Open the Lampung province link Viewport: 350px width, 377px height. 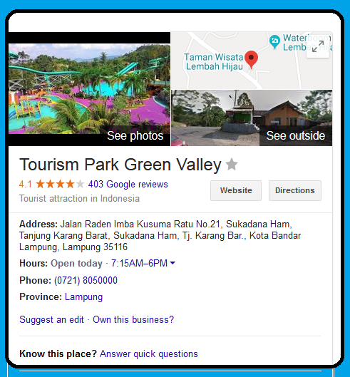coord(83,297)
